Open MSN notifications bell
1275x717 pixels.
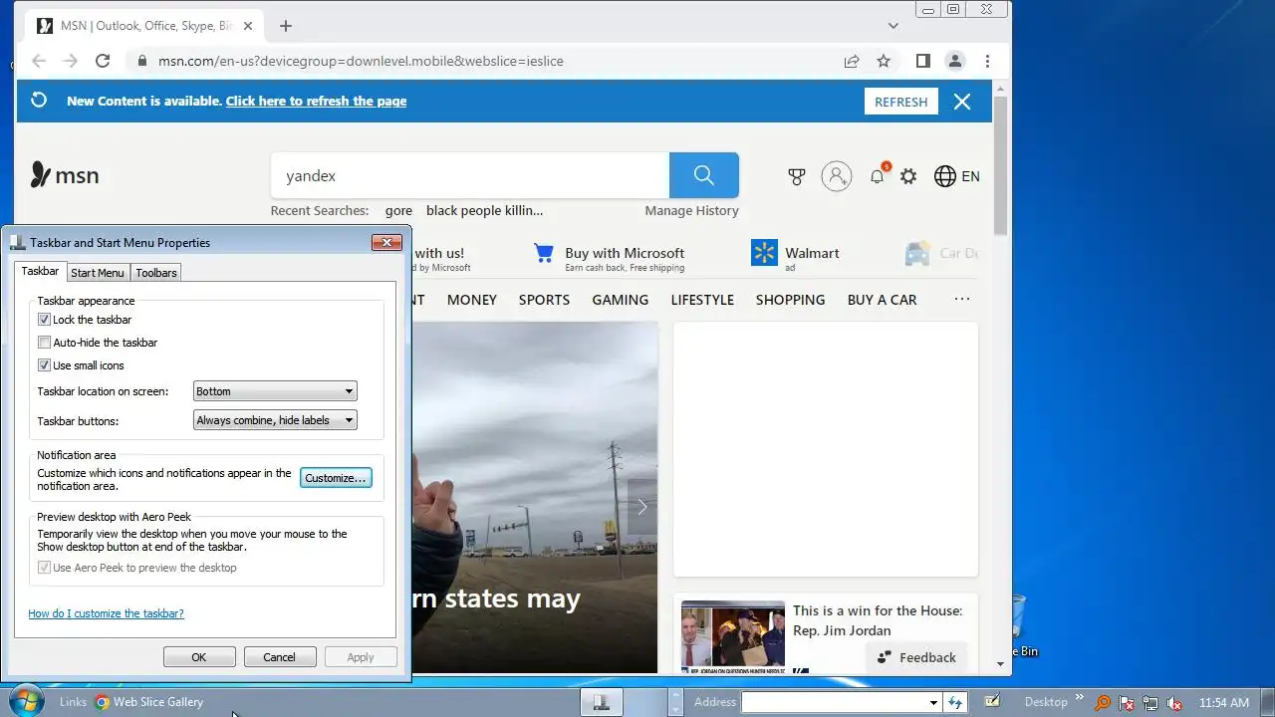pos(877,176)
